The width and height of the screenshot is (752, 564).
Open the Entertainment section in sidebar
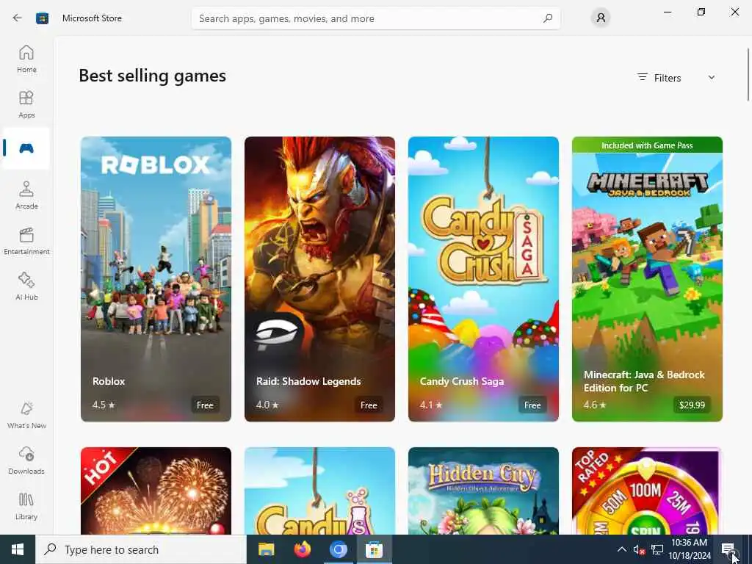tap(26, 241)
